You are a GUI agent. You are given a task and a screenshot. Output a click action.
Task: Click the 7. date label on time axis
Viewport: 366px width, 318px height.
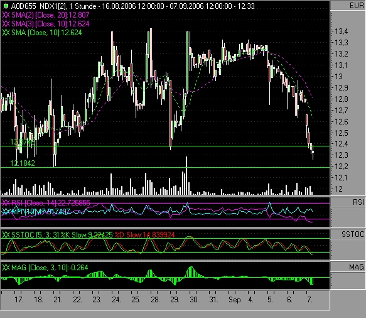tap(309, 300)
